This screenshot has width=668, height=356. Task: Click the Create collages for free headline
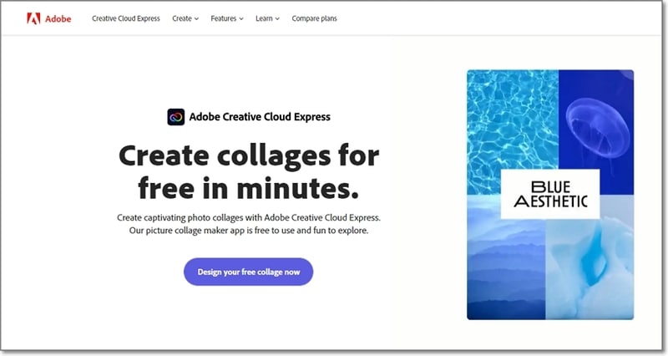249,171
